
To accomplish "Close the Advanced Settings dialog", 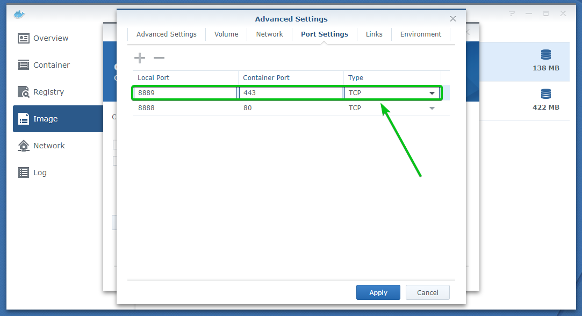I will (453, 19).
